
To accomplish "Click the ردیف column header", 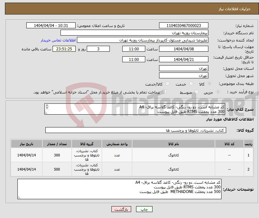I will pyautogui.click(x=248, y=144).
